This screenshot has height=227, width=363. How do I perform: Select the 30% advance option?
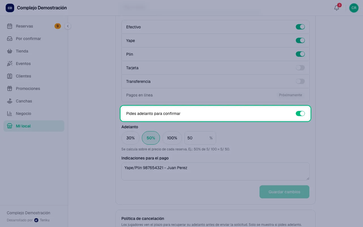click(130, 138)
